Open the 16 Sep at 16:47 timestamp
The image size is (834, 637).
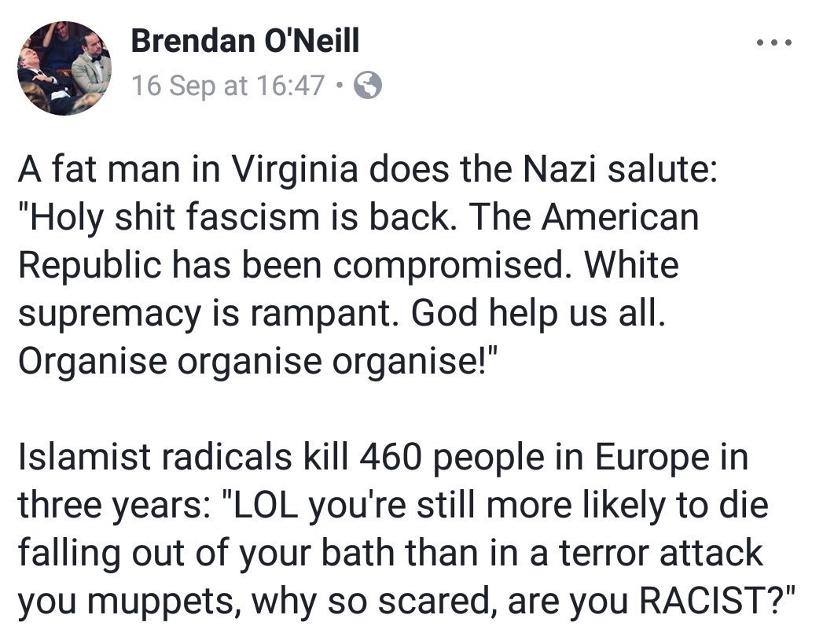pos(228,85)
